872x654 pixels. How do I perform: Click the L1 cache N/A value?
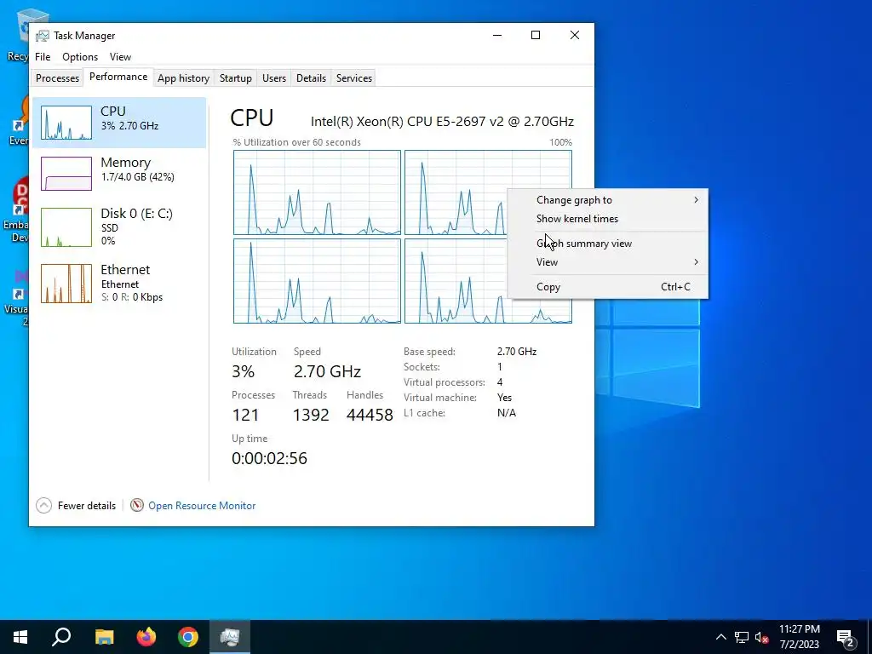coord(507,413)
